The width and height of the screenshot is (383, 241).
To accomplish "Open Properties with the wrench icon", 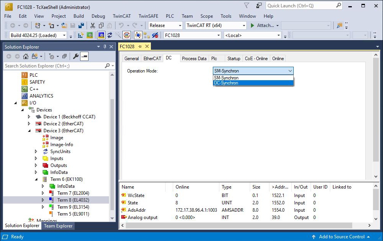I will point(76,57).
